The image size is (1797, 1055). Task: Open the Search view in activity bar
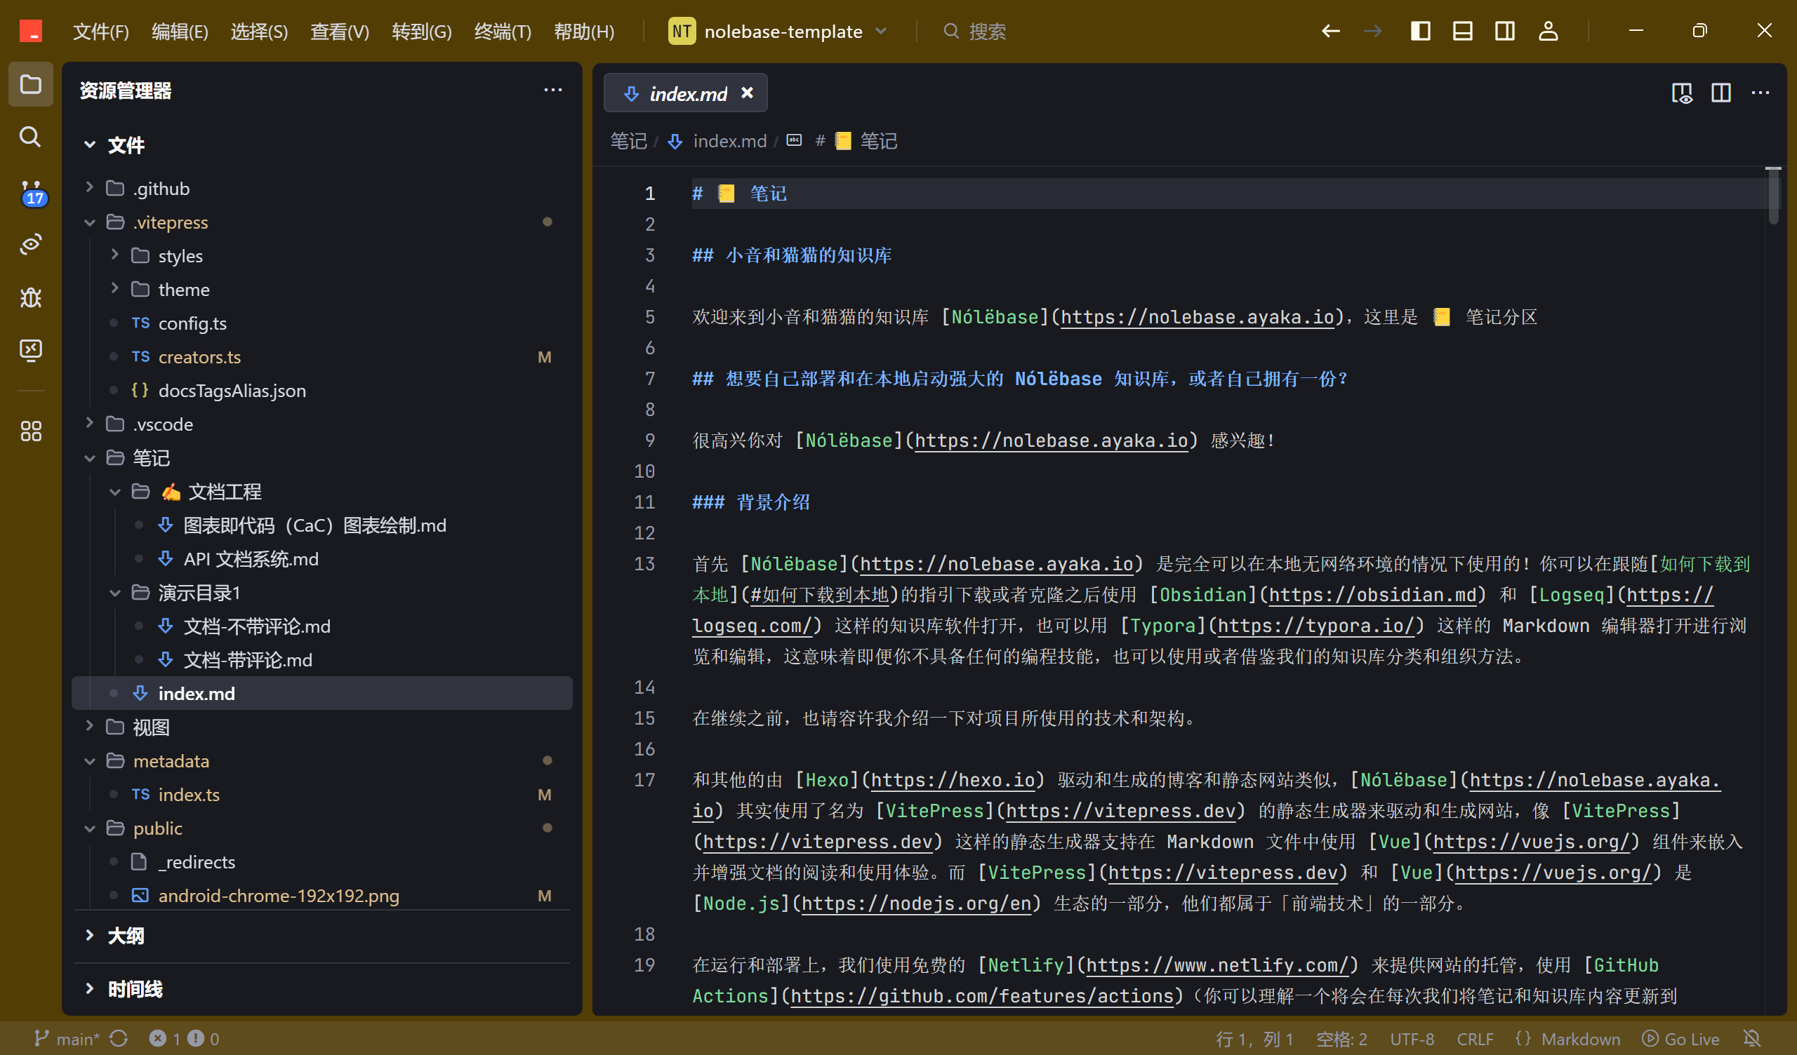(x=30, y=136)
